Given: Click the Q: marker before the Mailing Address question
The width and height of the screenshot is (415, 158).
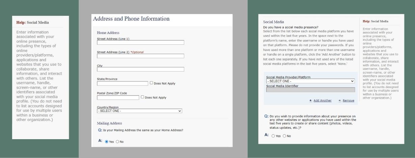Looking at the screenshot, I should coord(100,130).
